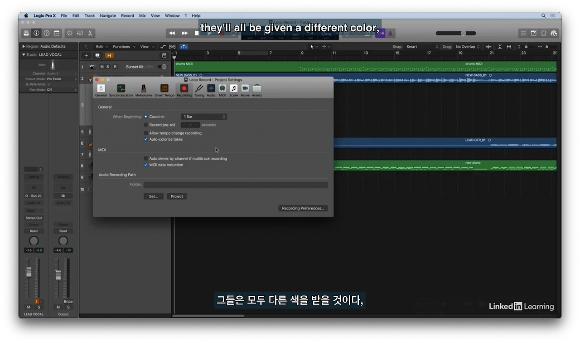Open the Loop Browser button
580x343 pixels.
point(543,33)
